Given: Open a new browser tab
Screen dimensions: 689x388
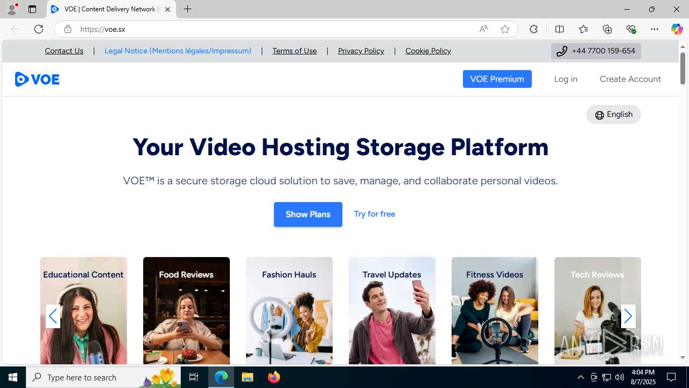Looking at the screenshot, I should point(188,9).
